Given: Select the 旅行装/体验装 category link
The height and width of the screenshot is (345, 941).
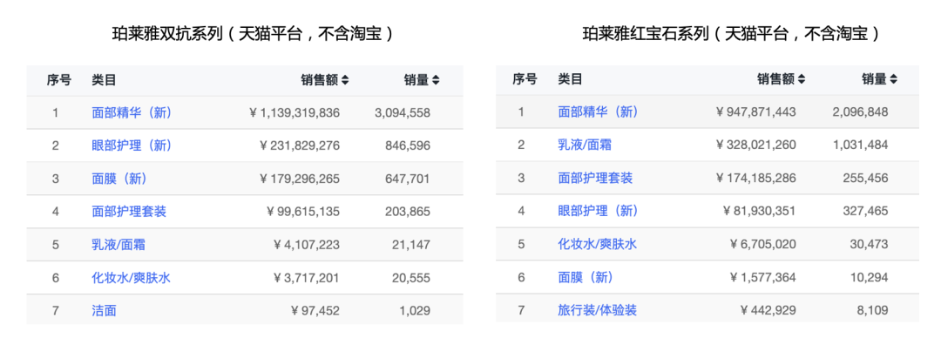Looking at the screenshot, I should coord(597,310).
